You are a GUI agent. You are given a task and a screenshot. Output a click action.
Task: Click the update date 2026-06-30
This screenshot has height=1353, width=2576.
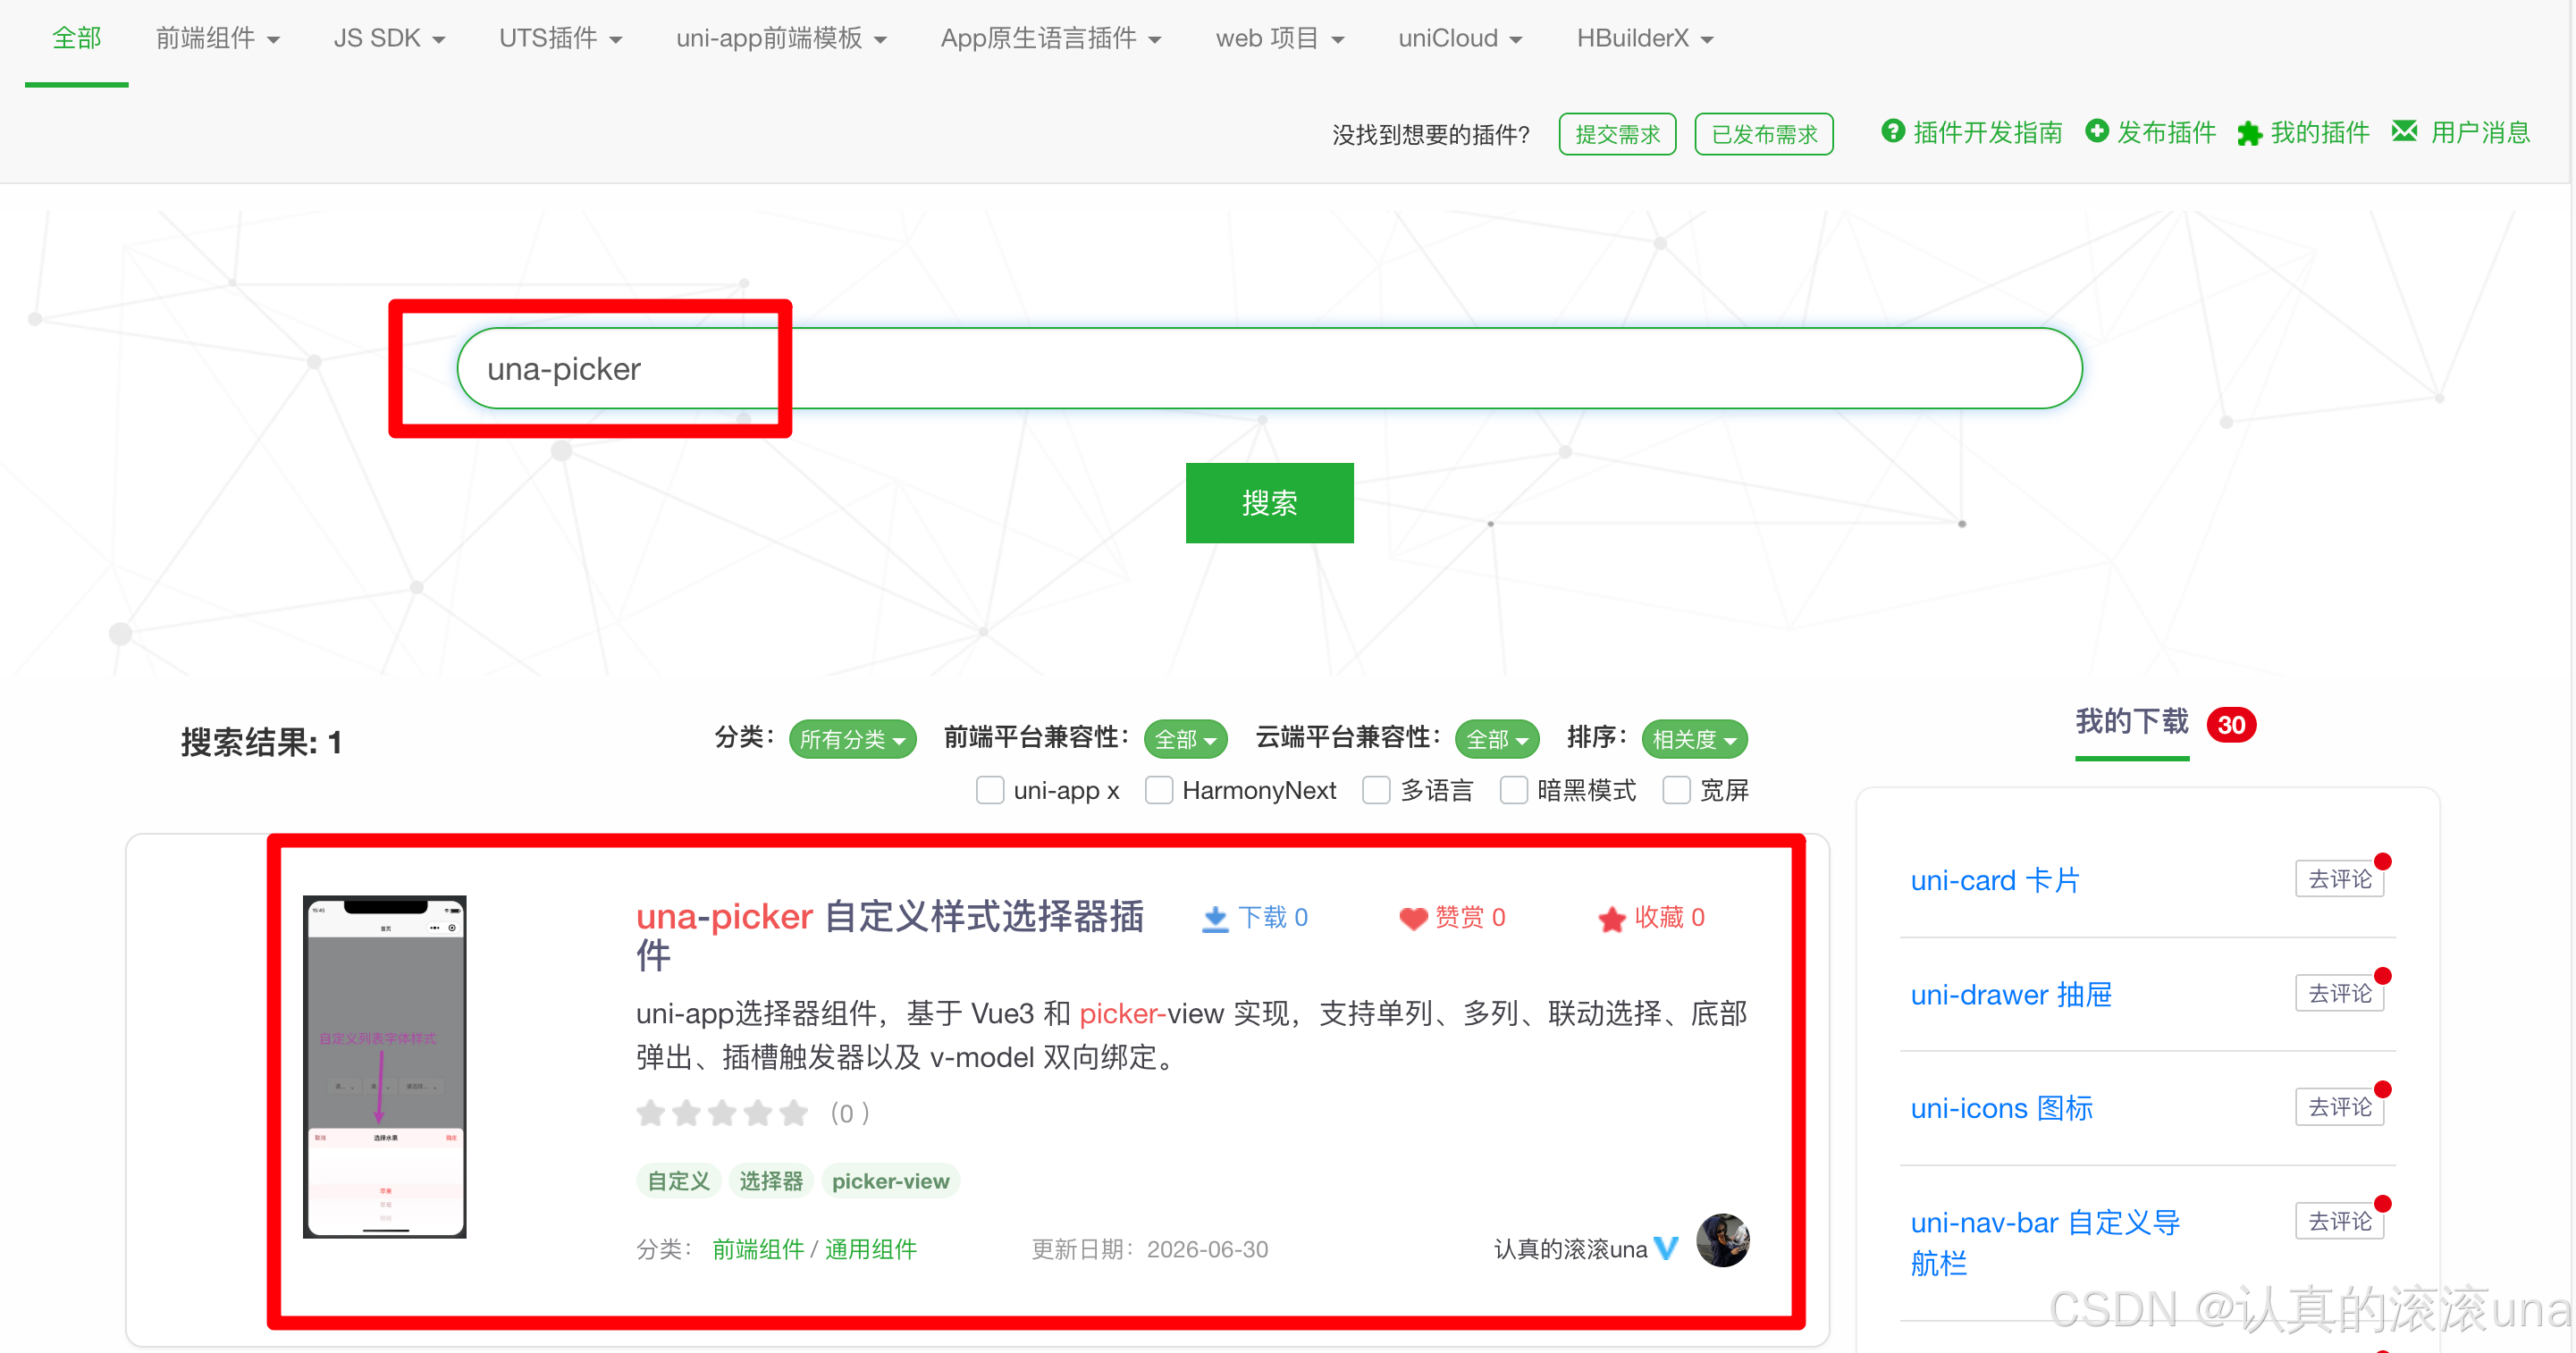[1207, 1249]
